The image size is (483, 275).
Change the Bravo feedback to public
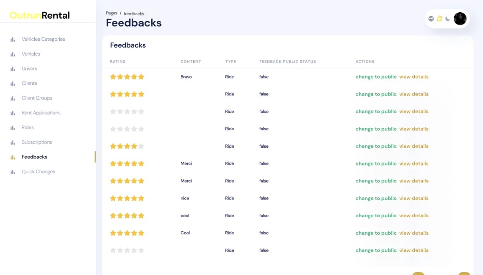[376, 77]
